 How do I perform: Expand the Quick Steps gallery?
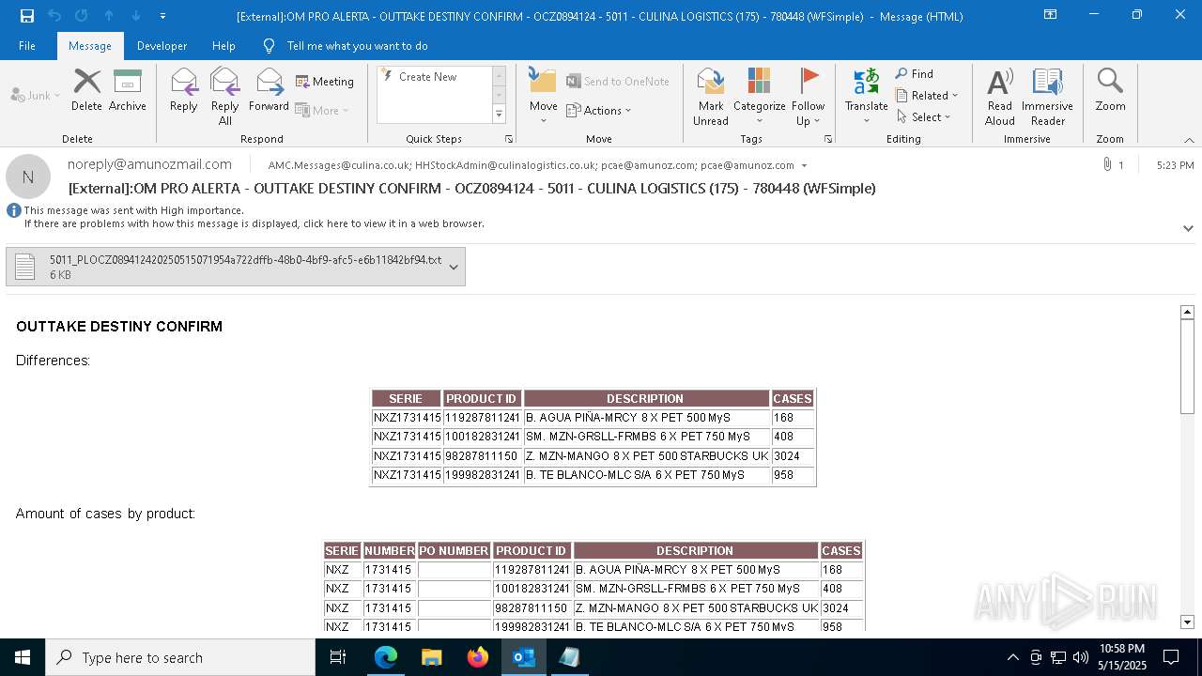(499, 115)
